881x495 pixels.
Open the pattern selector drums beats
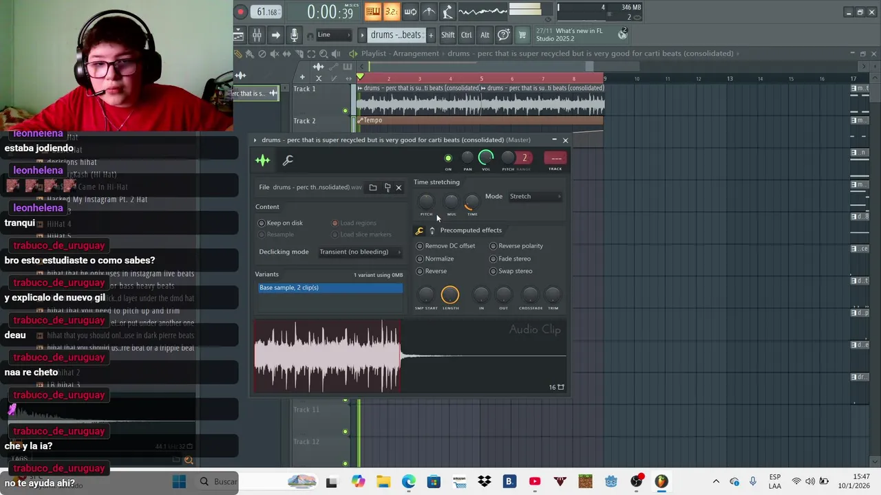[x=396, y=35]
